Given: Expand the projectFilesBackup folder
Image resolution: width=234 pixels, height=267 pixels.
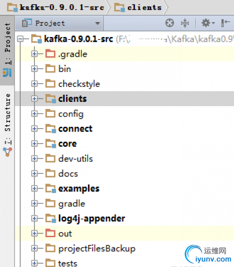Looking at the screenshot, I should point(34,248).
